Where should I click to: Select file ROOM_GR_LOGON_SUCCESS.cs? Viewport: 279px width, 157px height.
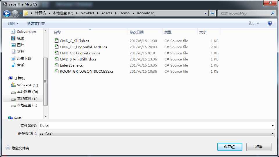[x=87, y=72]
